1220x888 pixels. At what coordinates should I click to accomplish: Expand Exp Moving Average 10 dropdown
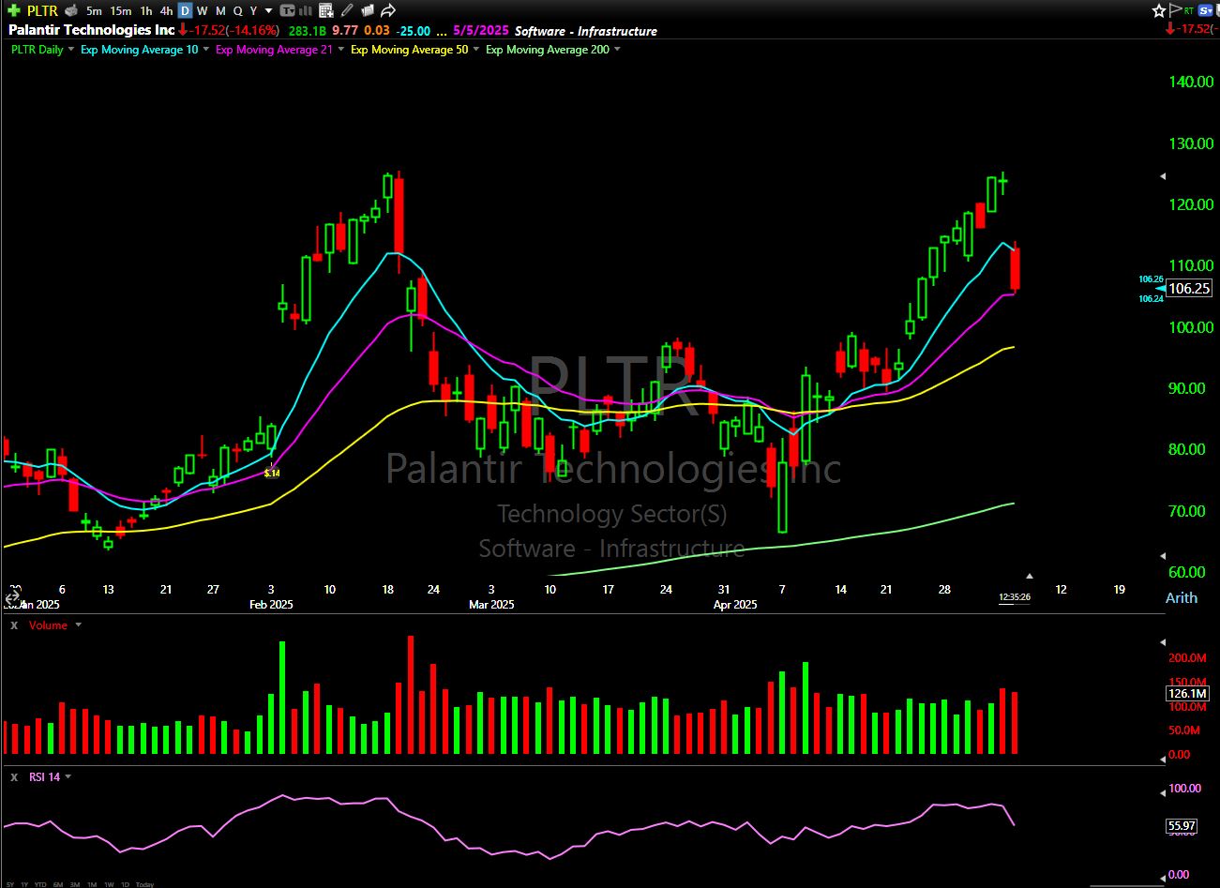pos(206,50)
